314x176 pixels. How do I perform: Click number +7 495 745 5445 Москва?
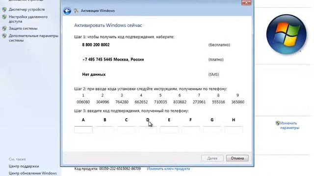[x=113, y=60]
